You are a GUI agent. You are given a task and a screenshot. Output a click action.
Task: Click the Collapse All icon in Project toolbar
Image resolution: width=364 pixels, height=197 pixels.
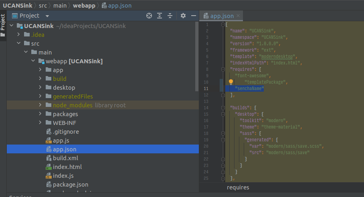click(170, 16)
